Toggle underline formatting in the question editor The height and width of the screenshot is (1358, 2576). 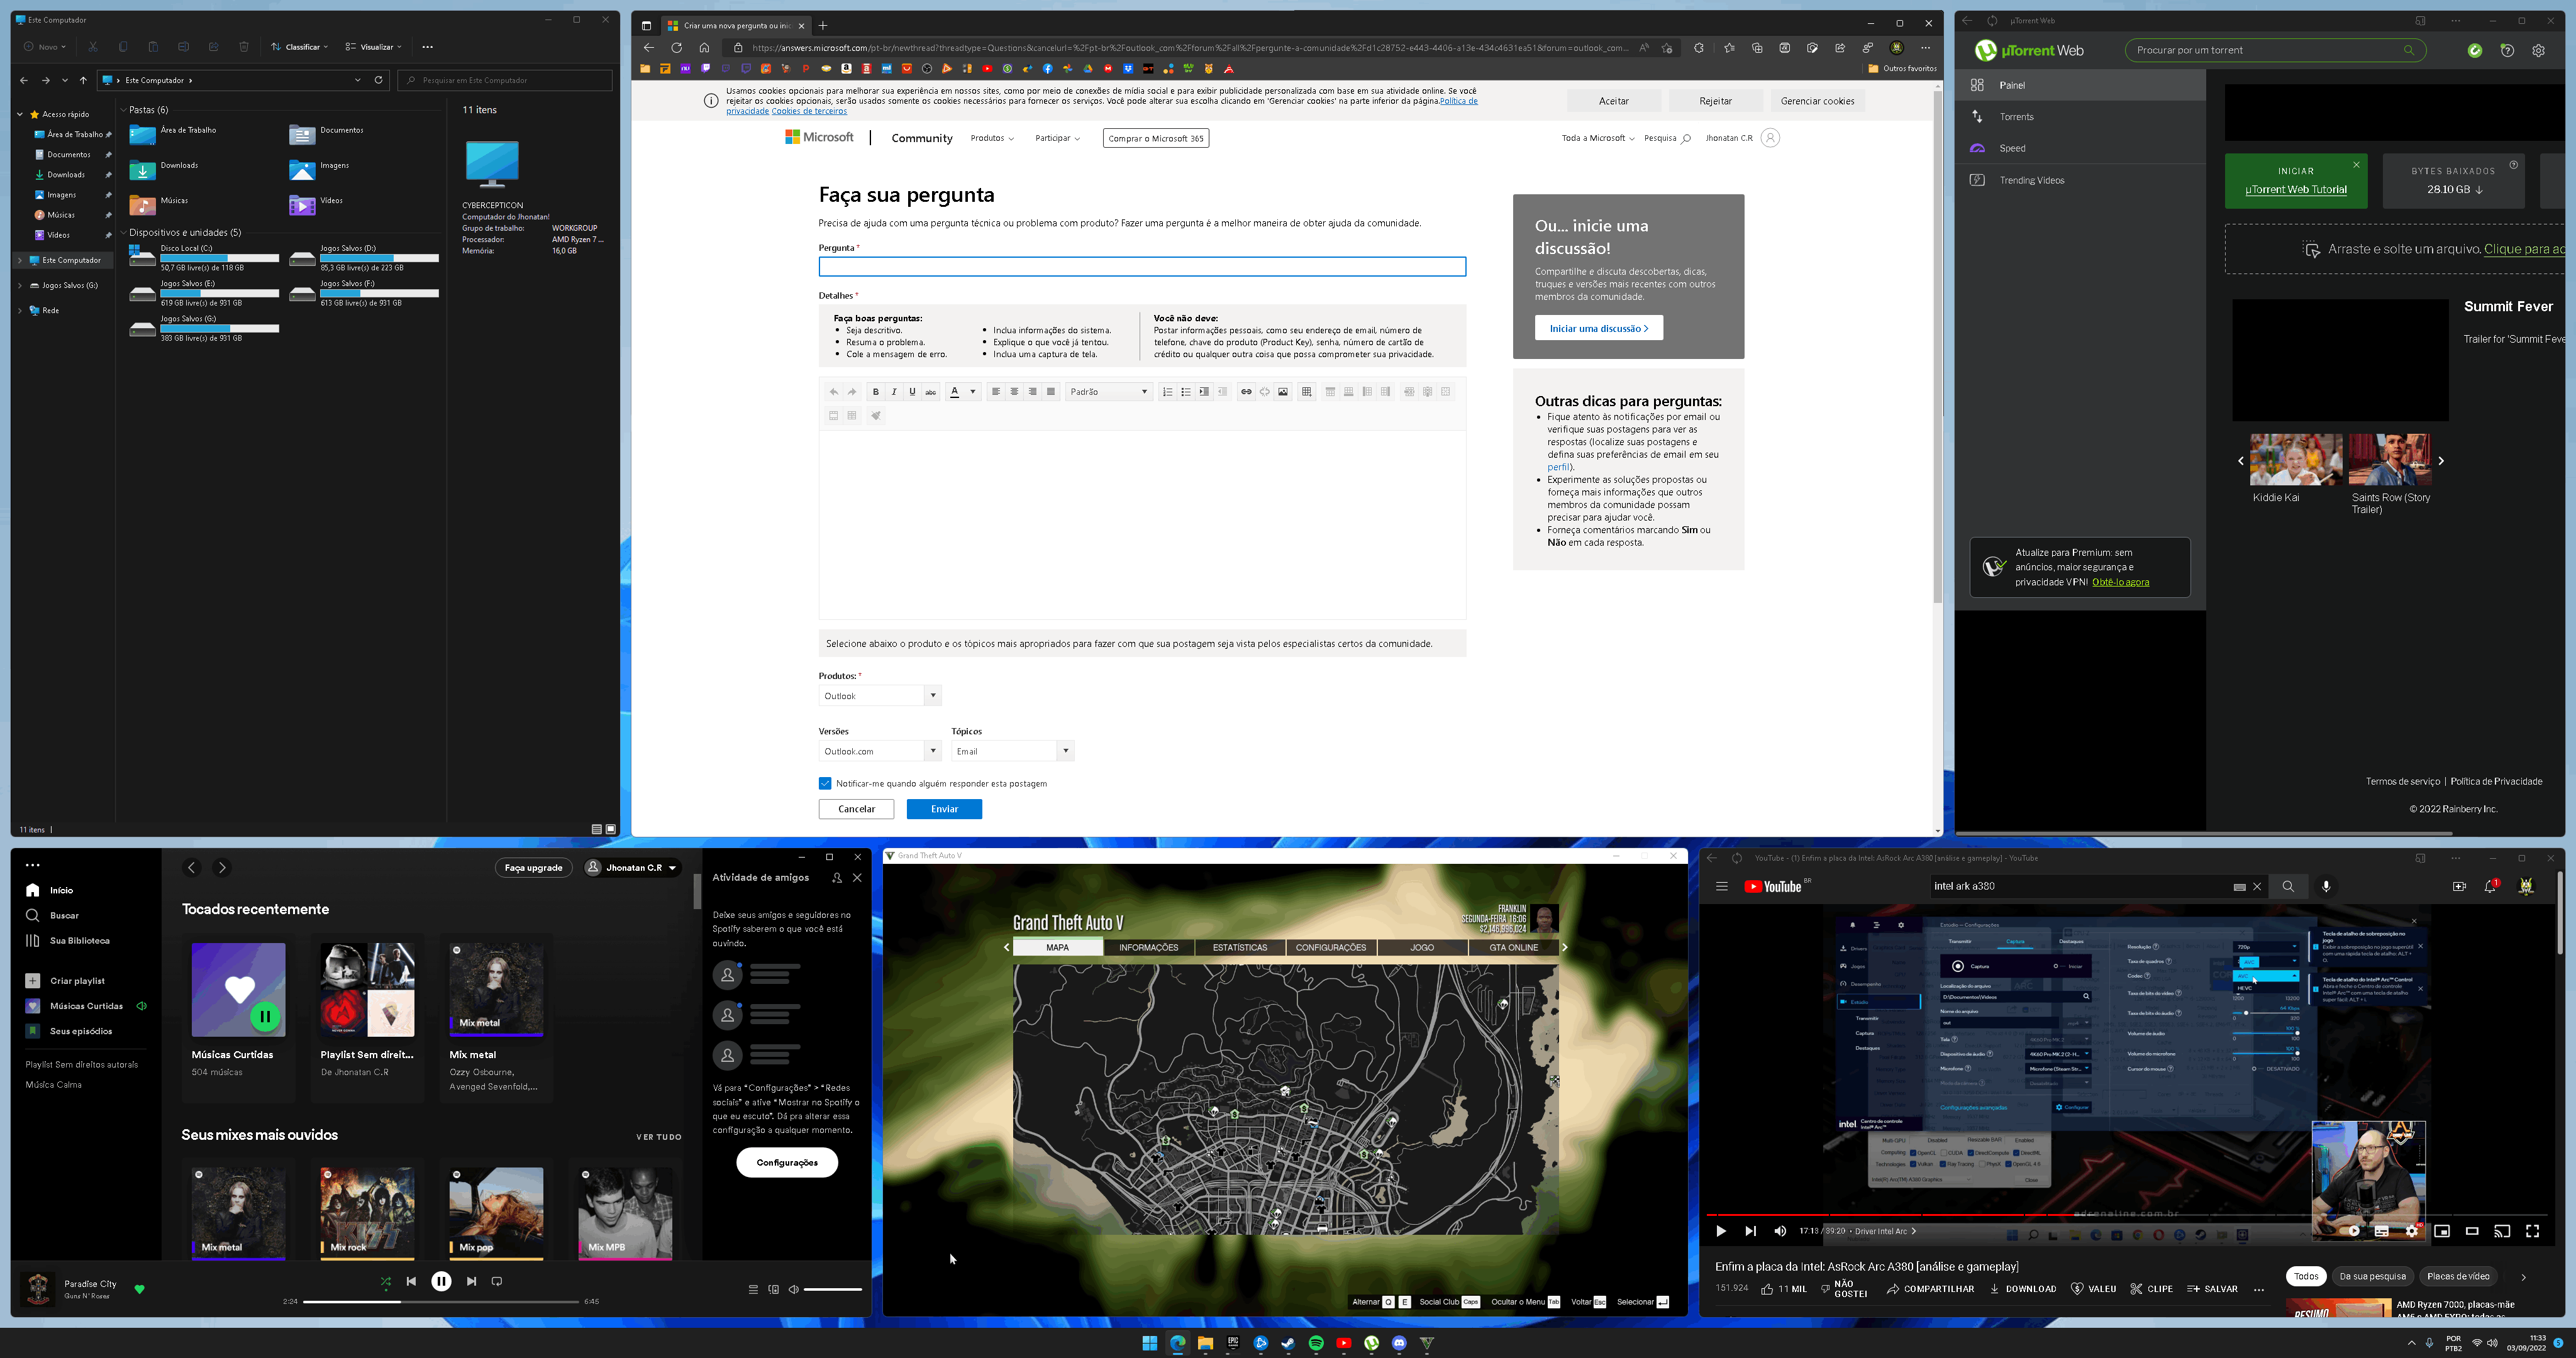click(912, 392)
